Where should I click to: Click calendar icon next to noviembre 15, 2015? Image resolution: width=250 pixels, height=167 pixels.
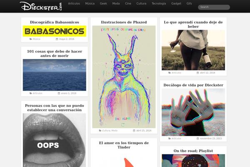[x=197, y=139]
